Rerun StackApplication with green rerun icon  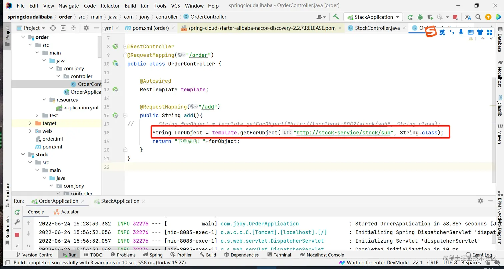pos(410,17)
